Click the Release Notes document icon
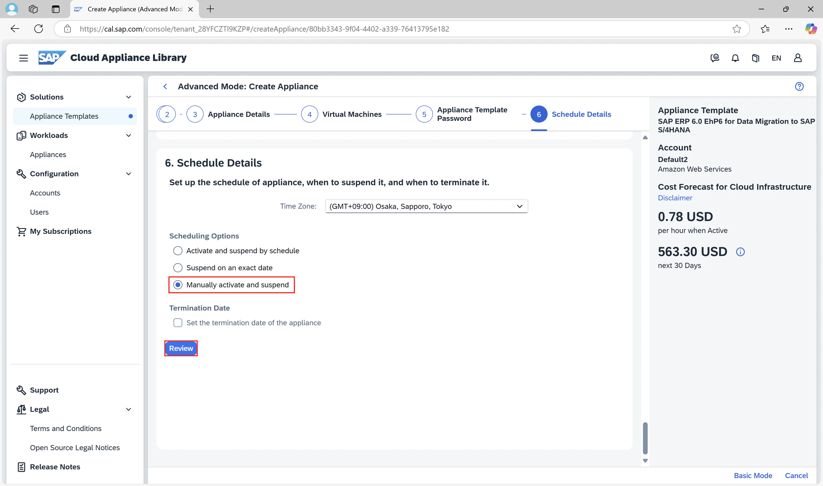Viewport: 823px width, 486px height. pyautogui.click(x=21, y=467)
